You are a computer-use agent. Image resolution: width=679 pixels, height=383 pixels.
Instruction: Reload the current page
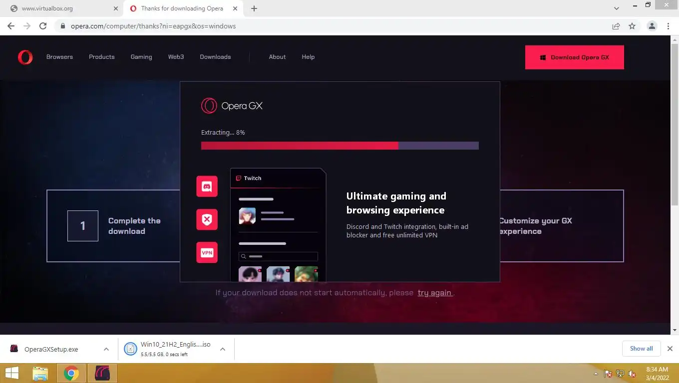[43, 26]
